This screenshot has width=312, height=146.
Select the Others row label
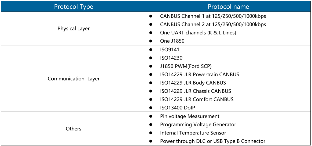tap(74, 129)
